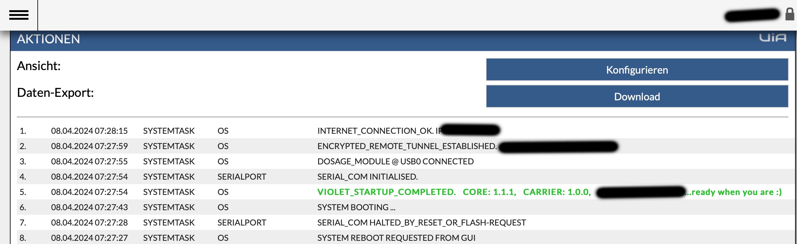The height and width of the screenshot is (244, 797).
Task: Click the padlock icon at top right
Action: (790, 14)
